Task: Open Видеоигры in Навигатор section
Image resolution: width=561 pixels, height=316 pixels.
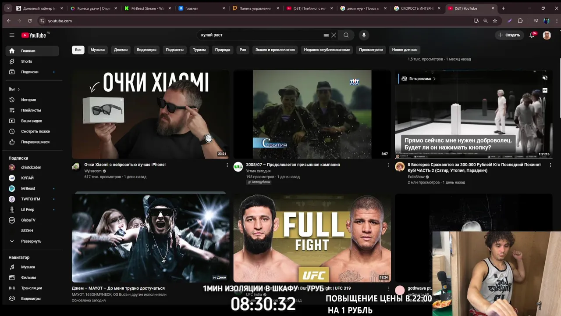Action: pos(32,298)
